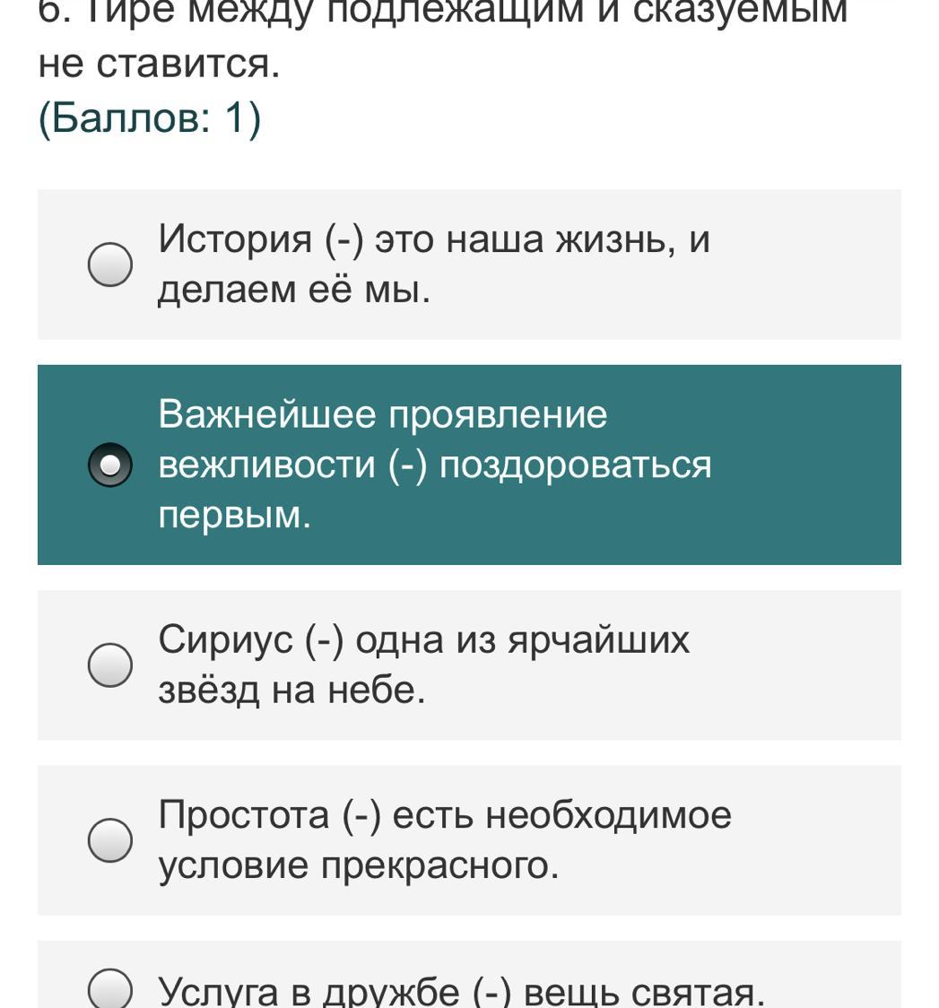Click the words 'вещь святая.' in the last answer

[x=644, y=991]
